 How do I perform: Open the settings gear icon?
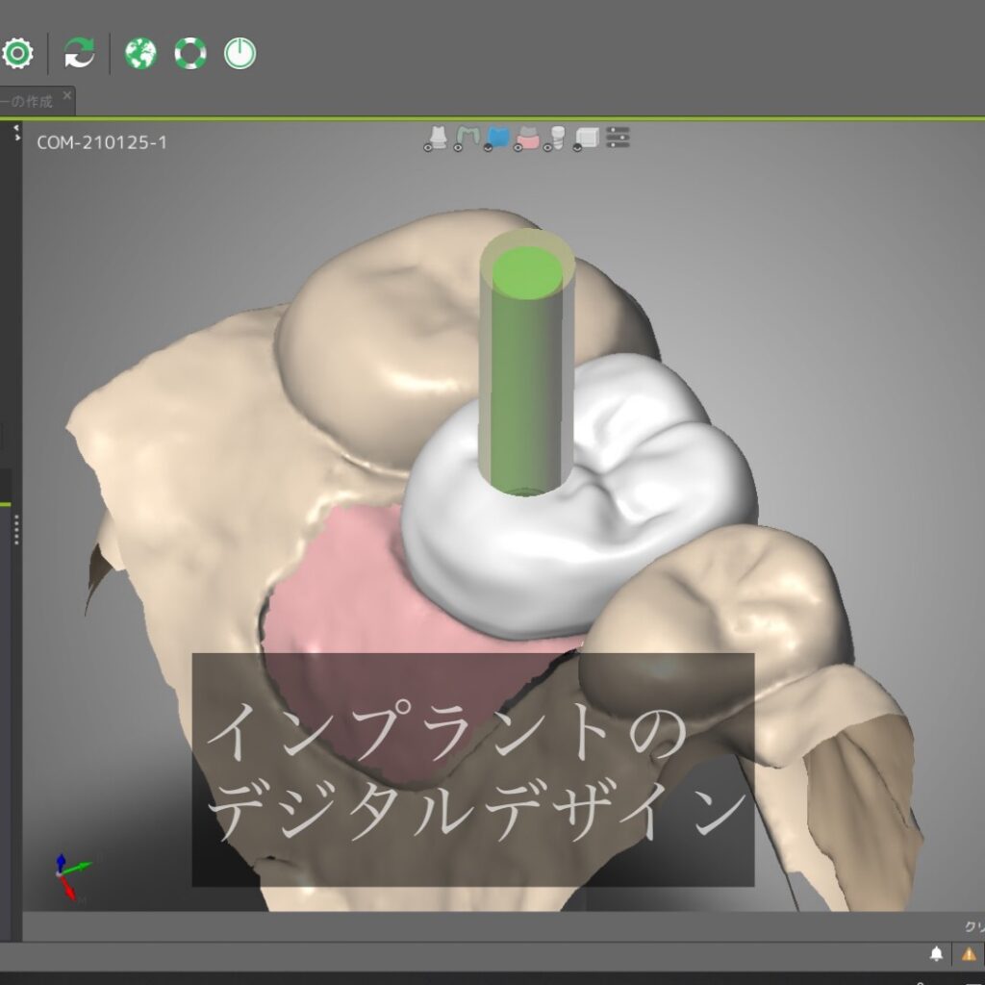pos(17,55)
